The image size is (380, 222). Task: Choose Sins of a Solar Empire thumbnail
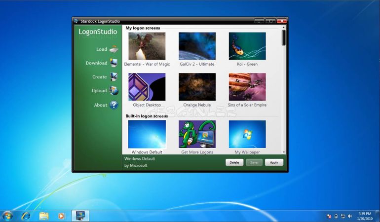click(247, 87)
